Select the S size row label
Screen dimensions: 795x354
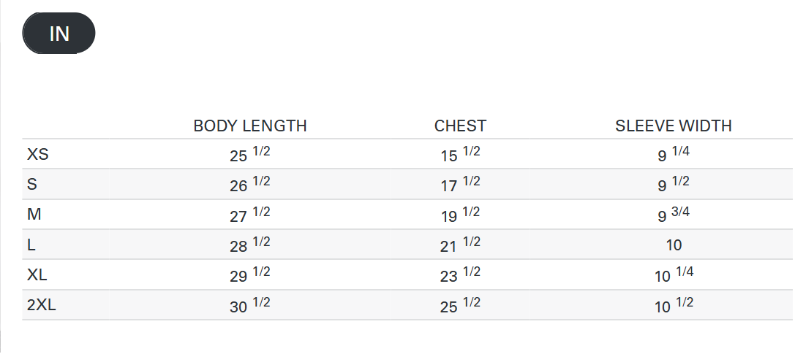(x=32, y=185)
